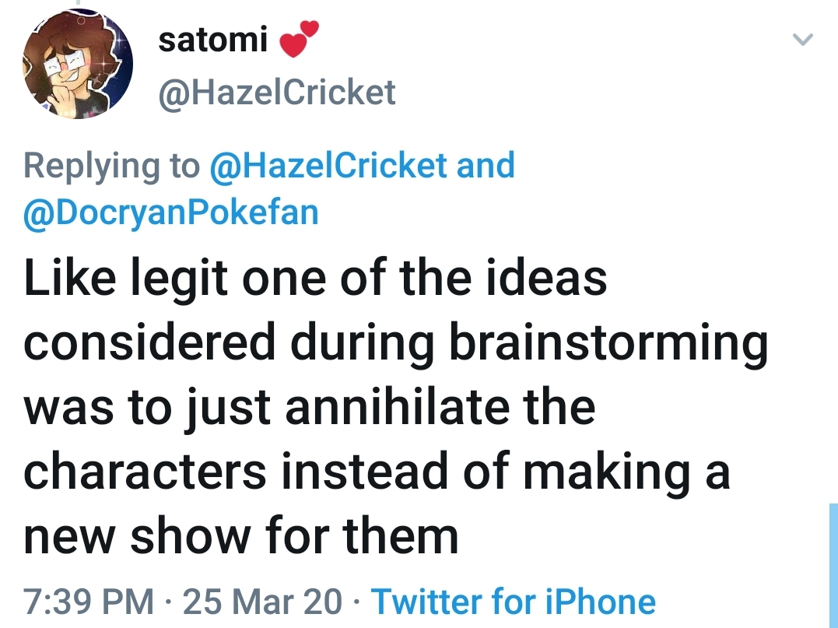Click the "Replying to" label text

coord(111,165)
